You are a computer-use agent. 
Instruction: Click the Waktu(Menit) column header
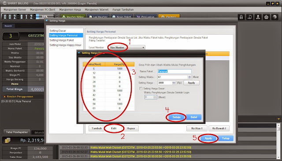(x=94, y=64)
